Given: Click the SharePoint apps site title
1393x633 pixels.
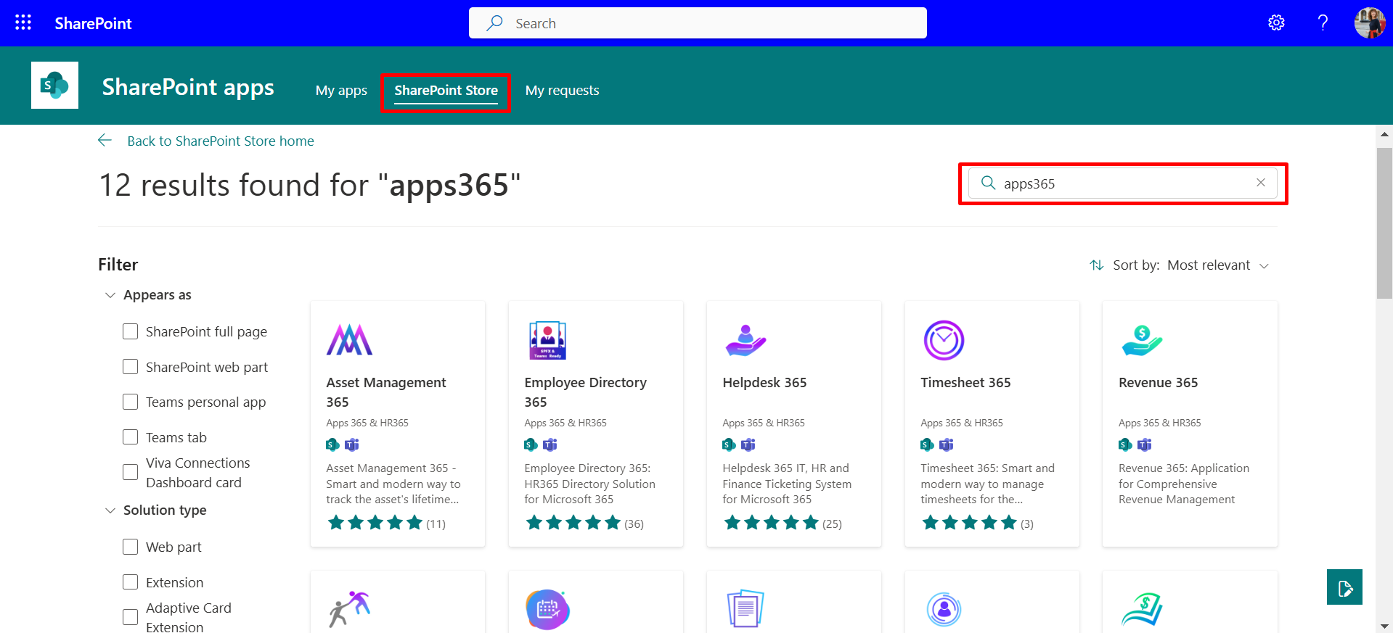Looking at the screenshot, I should point(188,87).
